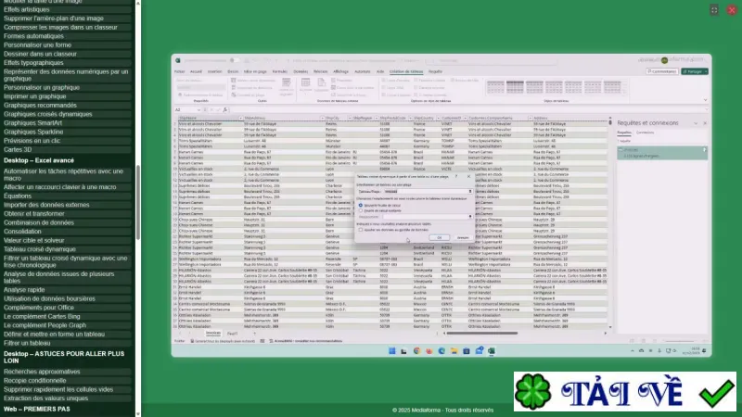
Task: Click the user account avatar in Excel
Action: [x=664, y=60]
